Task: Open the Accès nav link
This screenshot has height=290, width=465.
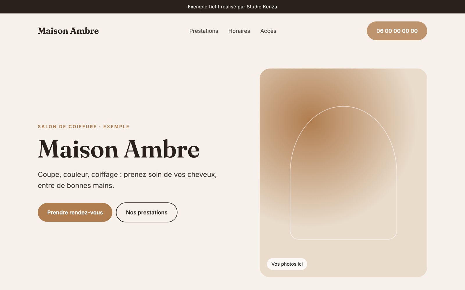Action: 268,31
